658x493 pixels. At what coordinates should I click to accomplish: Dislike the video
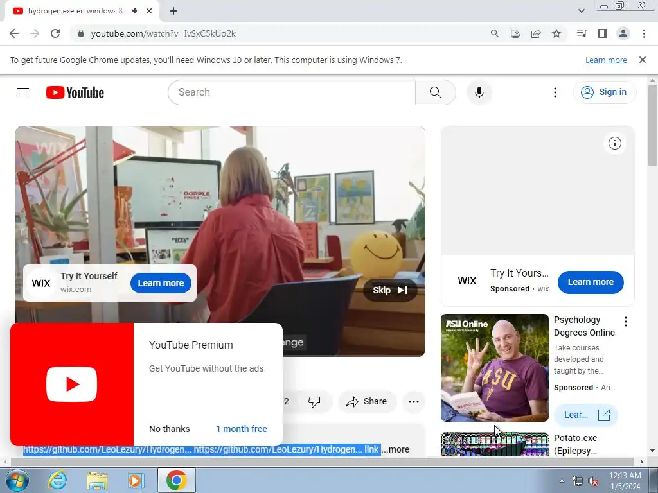314,402
